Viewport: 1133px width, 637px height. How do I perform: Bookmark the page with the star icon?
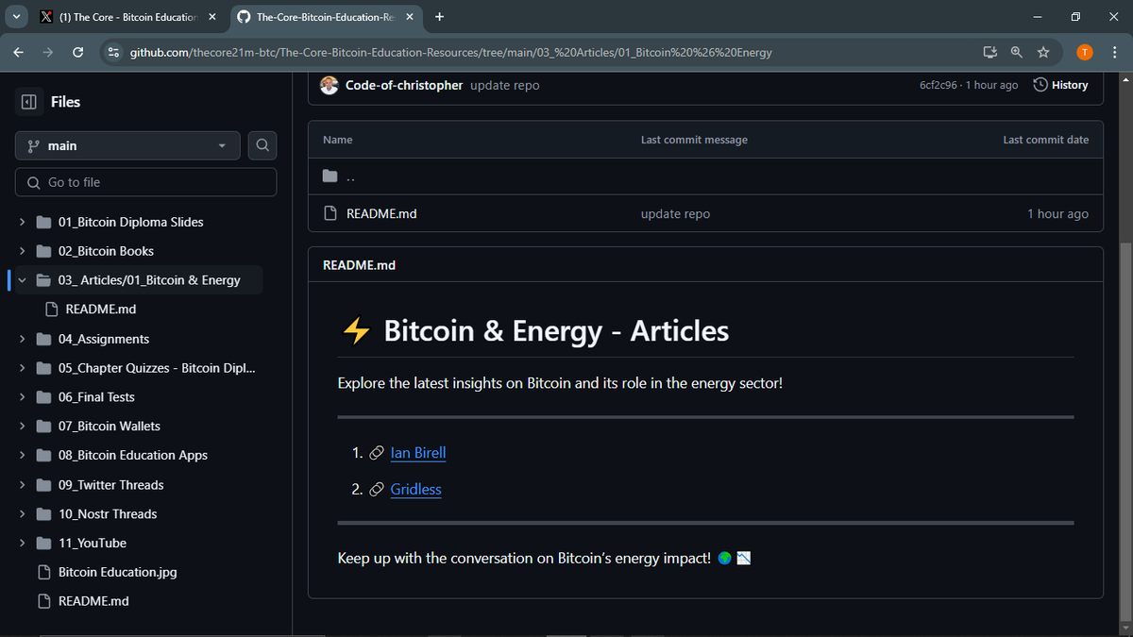coord(1043,52)
